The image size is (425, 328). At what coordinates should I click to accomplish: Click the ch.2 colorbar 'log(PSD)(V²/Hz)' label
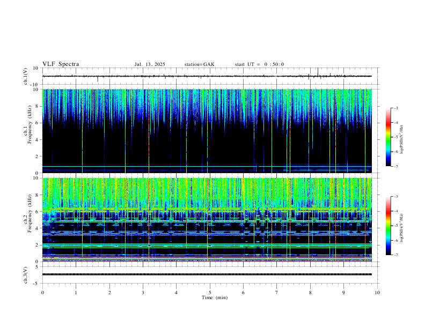coord(402,228)
